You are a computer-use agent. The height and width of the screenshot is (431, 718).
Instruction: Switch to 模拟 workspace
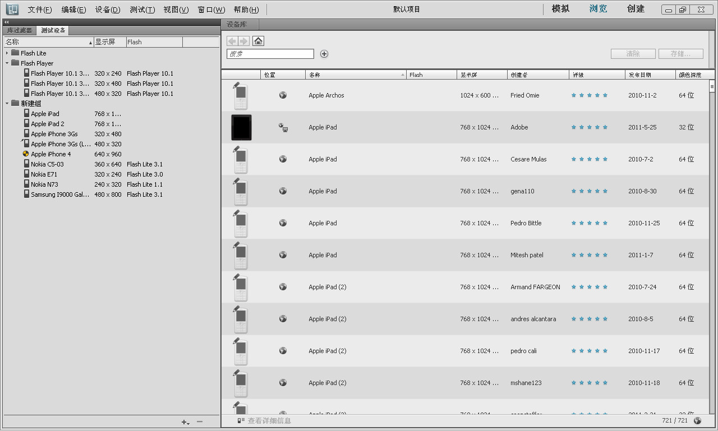click(x=560, y=9)
